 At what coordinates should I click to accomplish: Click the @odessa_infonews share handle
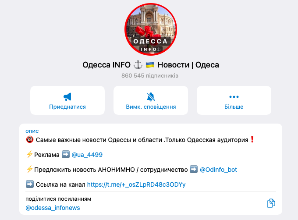point(53,208)
